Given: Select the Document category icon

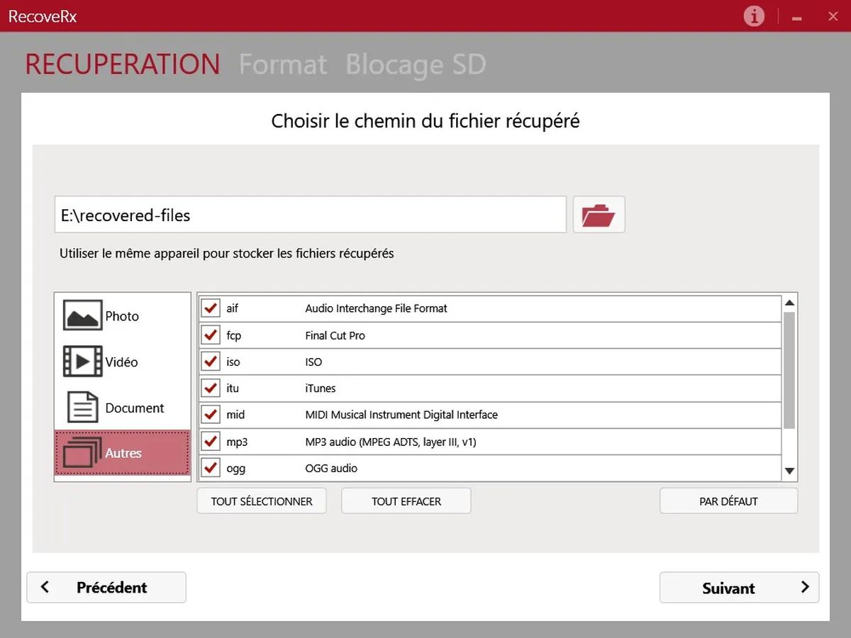Looking at the screenshot, I should [83, 408].
